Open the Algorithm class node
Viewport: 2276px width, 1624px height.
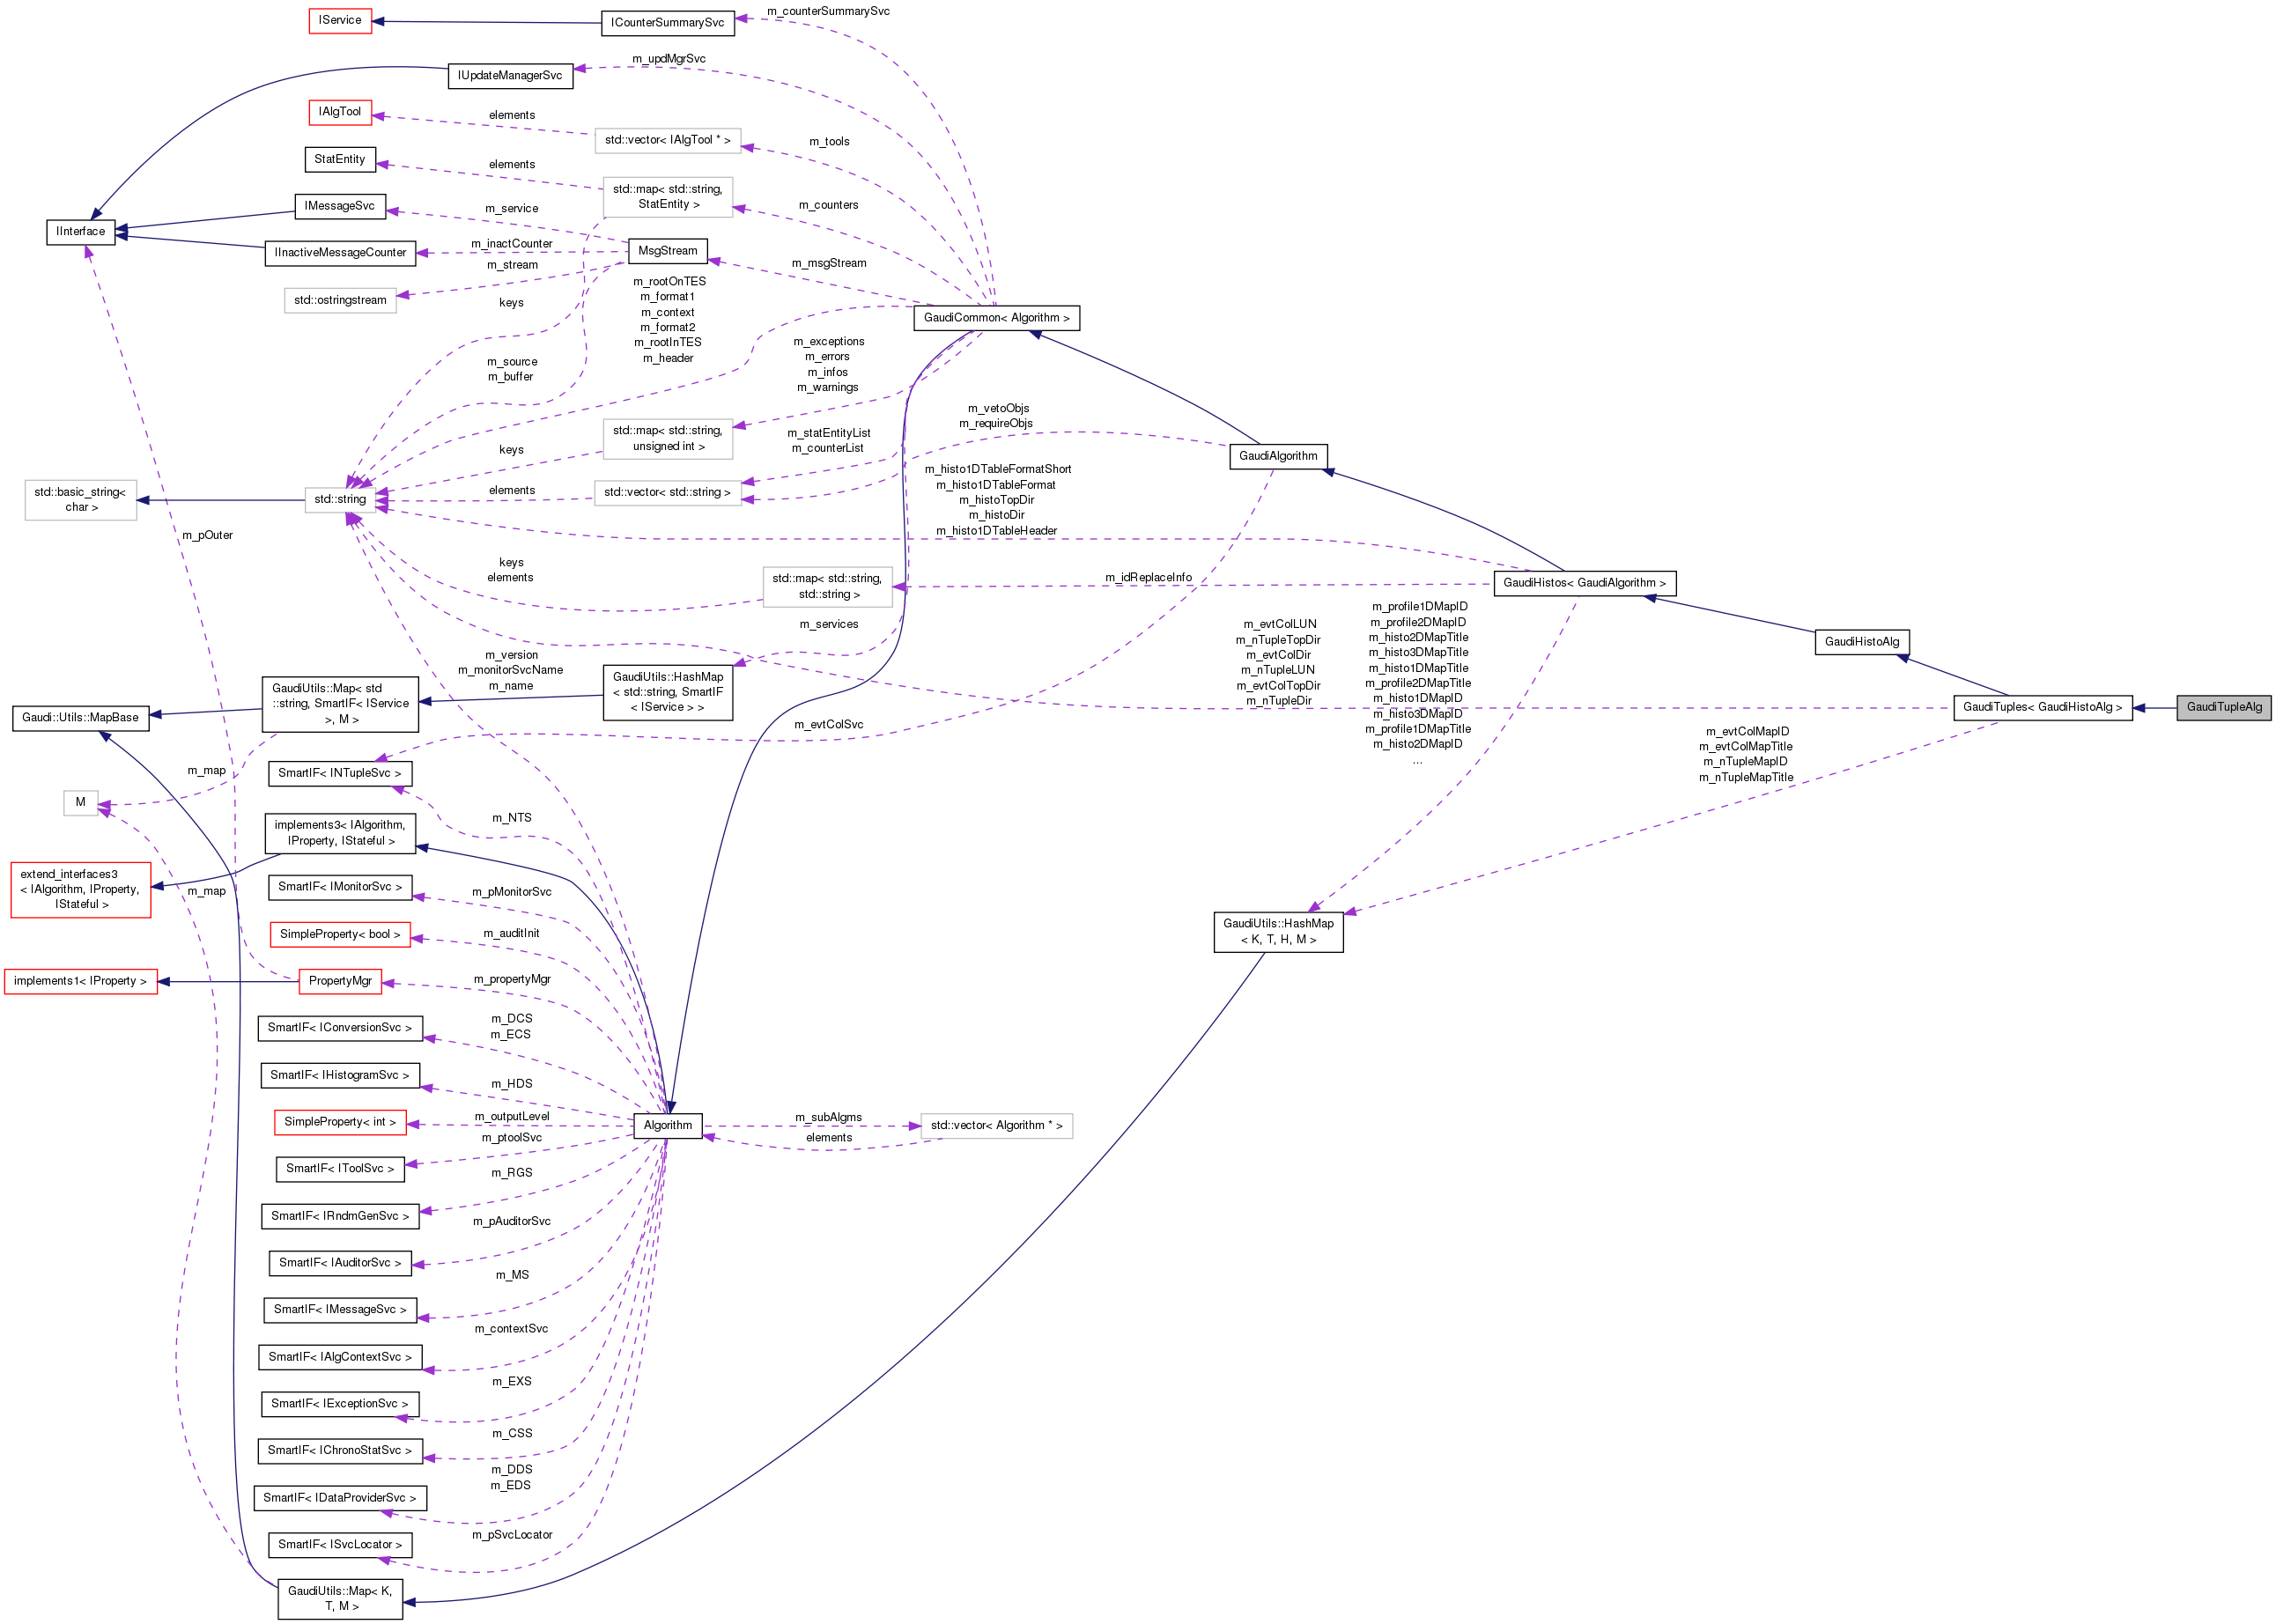point(668,1124)
